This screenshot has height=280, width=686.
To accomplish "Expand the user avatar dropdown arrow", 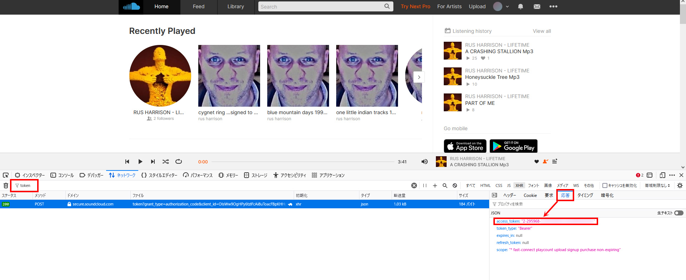I will pos(507,6).
